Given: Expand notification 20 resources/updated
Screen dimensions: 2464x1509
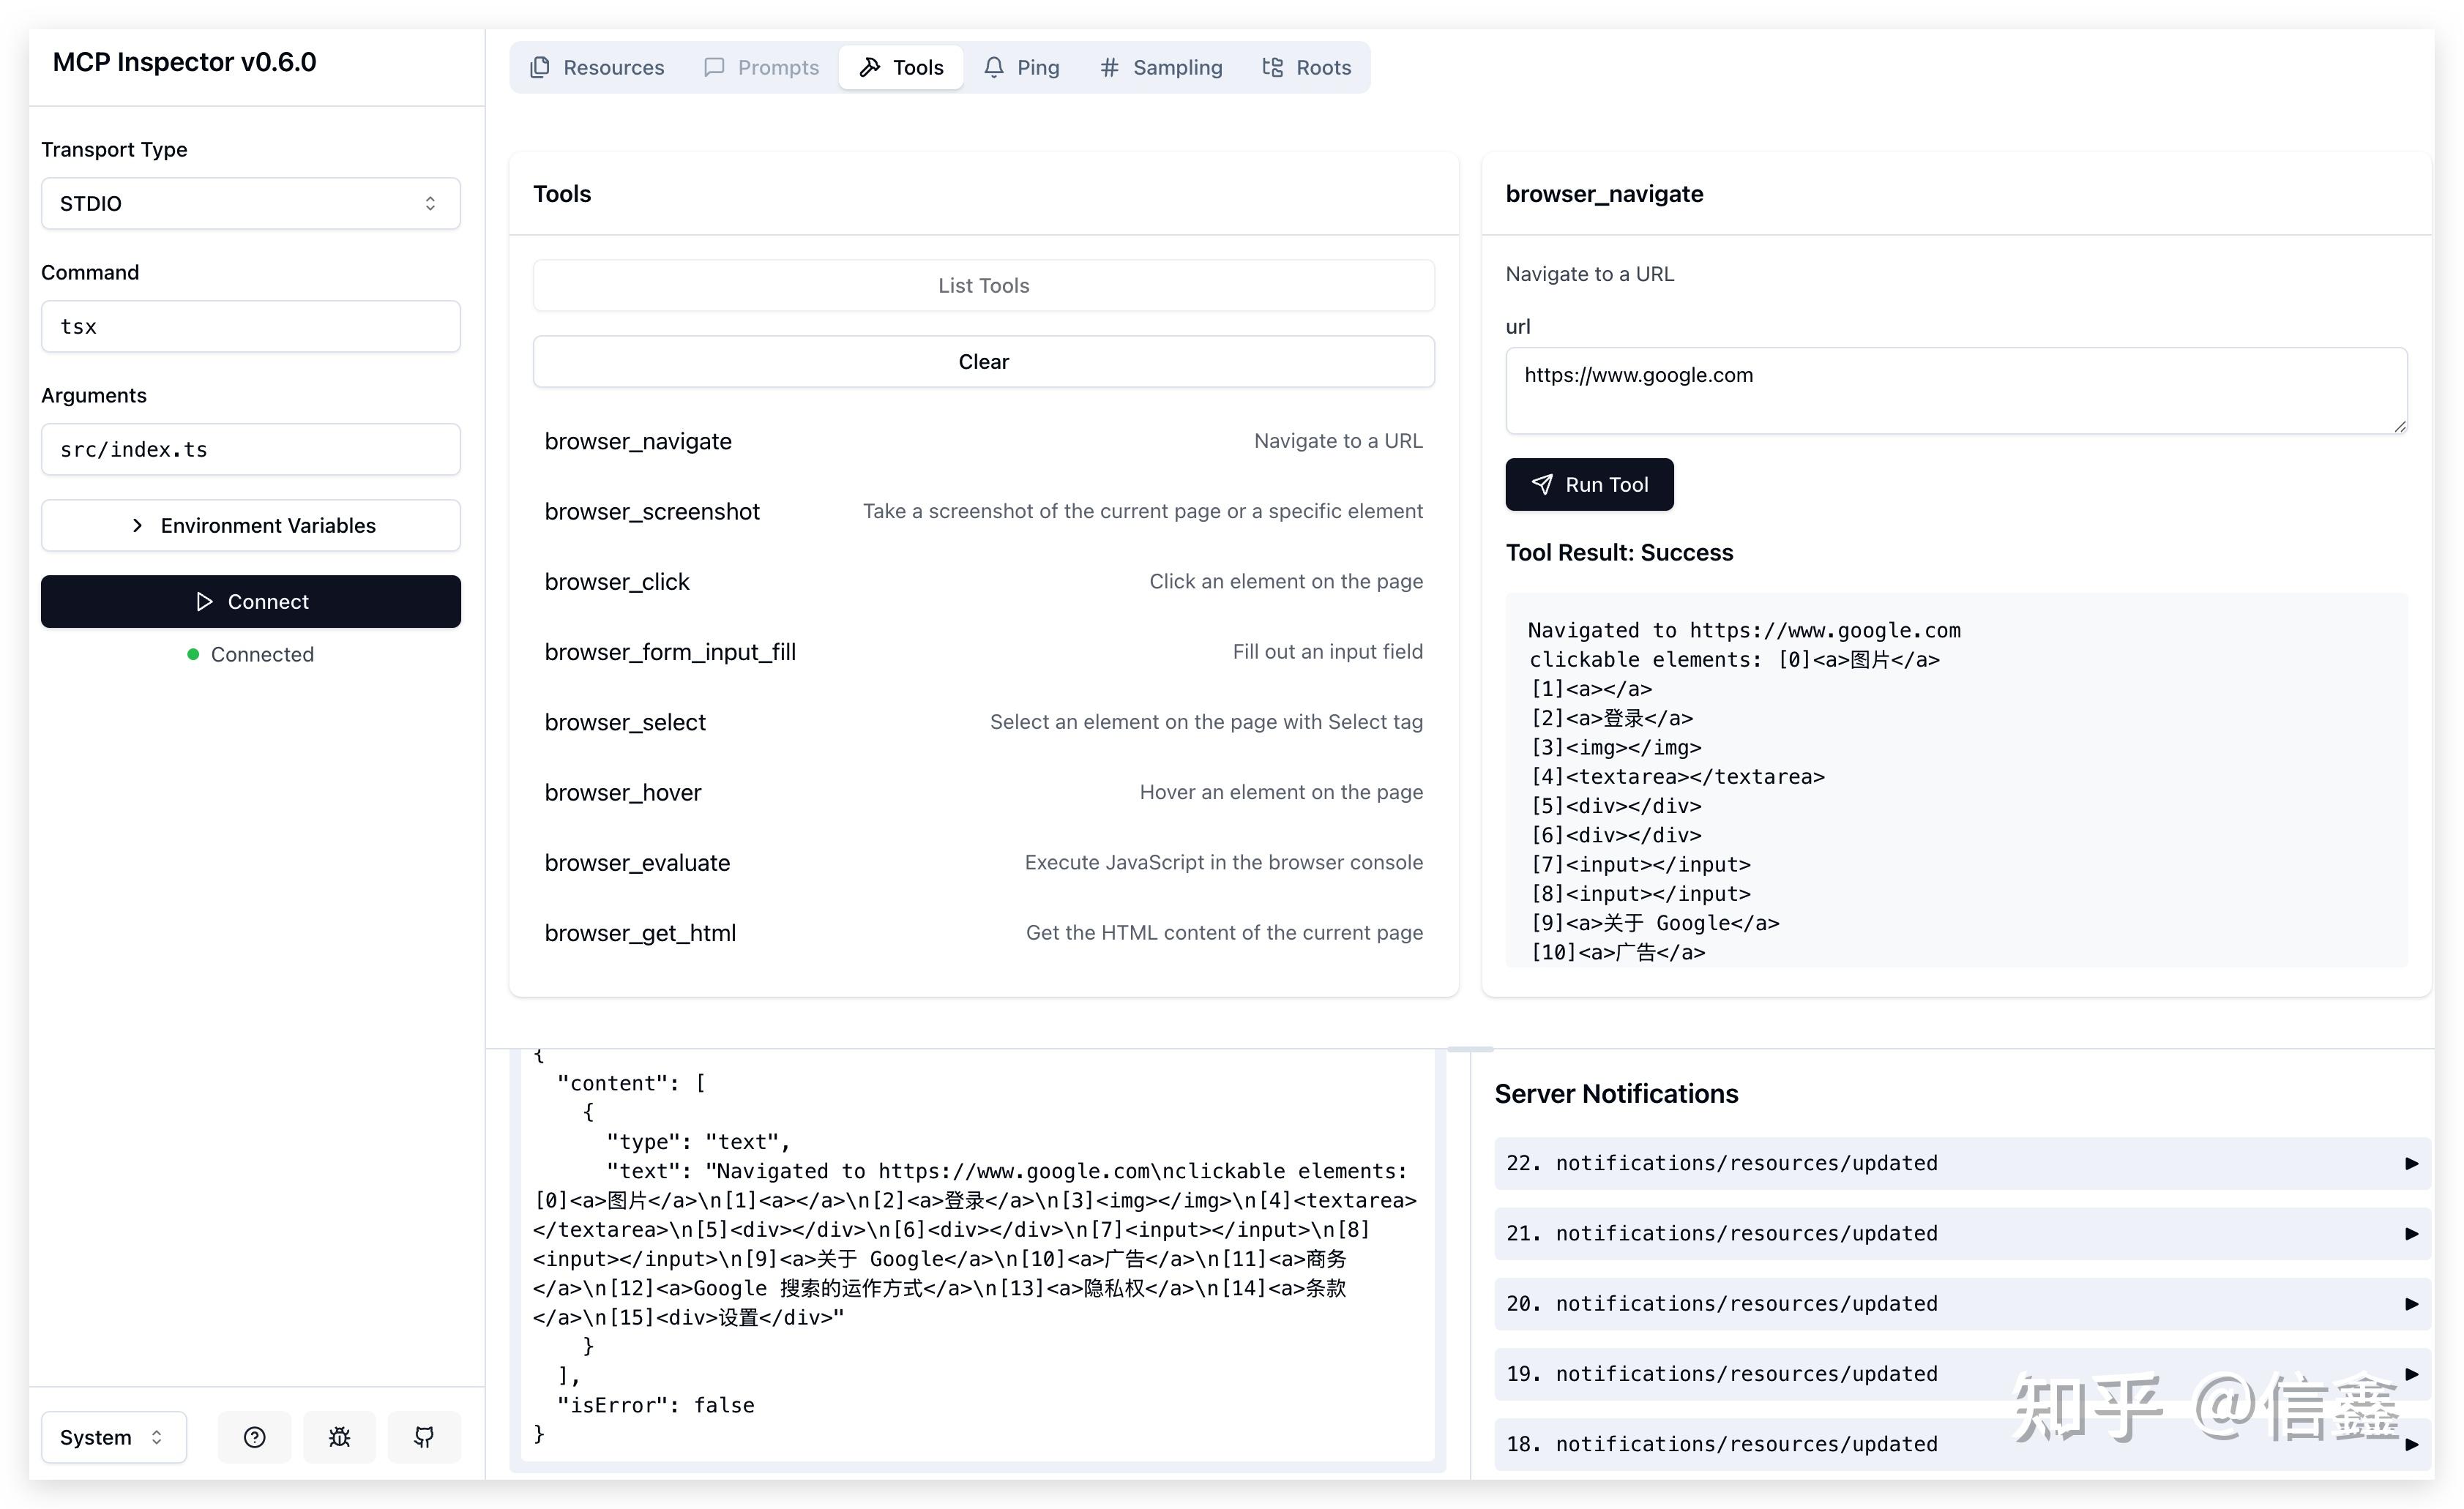Looking at the screenshot, I should click(2411, 1304).
